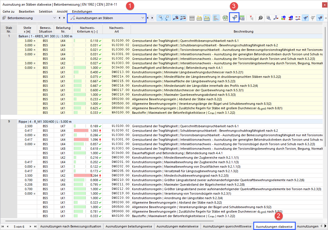The image size is (328, 230).
Task: Jump to the last tab page
Action: [35, 226]
